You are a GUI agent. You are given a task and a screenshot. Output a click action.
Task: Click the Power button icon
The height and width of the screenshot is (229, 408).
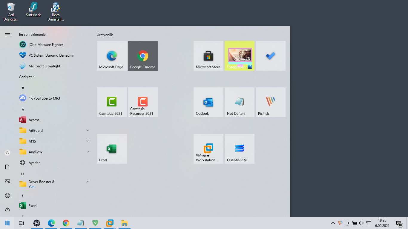coord(7,210)
